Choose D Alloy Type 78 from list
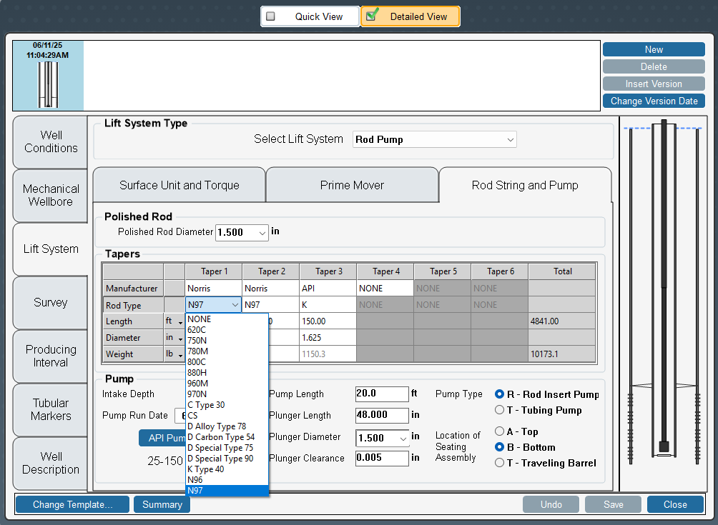718x525 pixels. click(x=217, y=426)
